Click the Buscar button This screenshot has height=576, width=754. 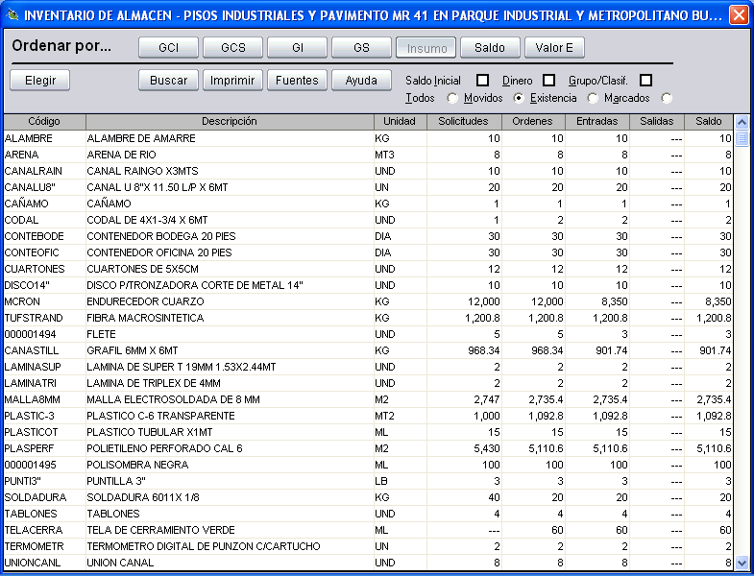[x=168, y=81]
